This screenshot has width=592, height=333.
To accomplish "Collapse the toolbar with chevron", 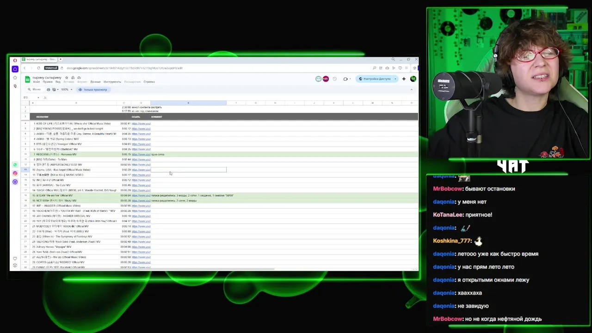I will point(412,90).
